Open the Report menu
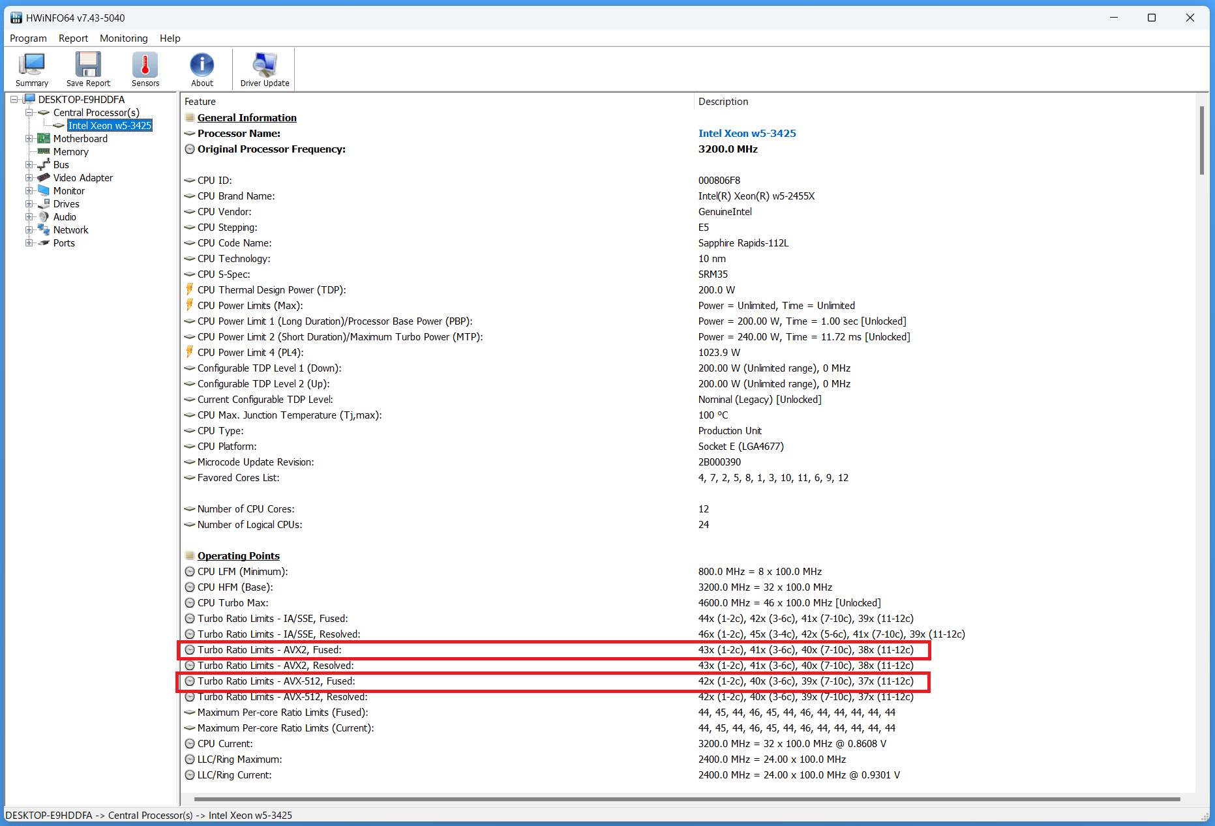The width and height of the screenshot is (1215, 826). [73, 38]
